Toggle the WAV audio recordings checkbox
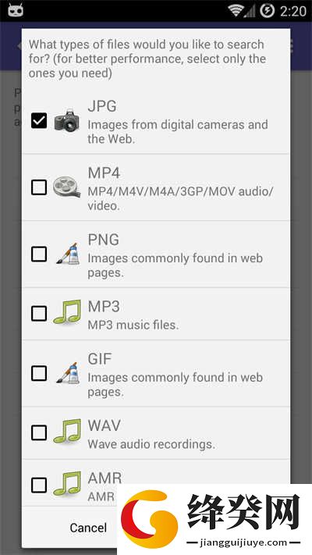The height and width of the screenshot is (555, 312). [39, 432]
